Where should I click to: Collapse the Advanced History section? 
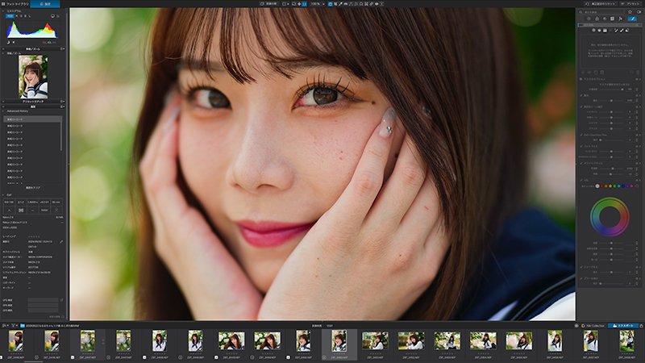tap(3, 111)
